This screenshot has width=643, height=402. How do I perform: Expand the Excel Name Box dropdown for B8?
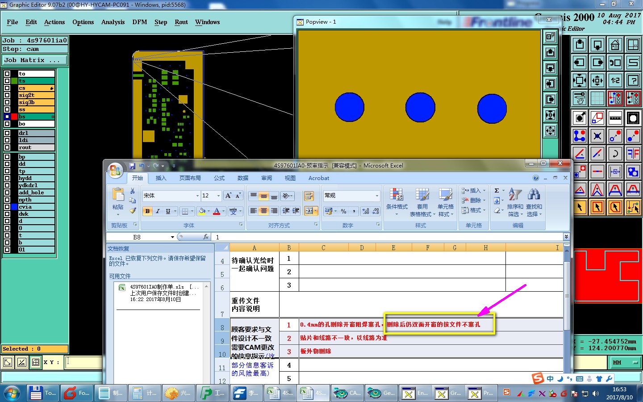(x=172, y=237)
